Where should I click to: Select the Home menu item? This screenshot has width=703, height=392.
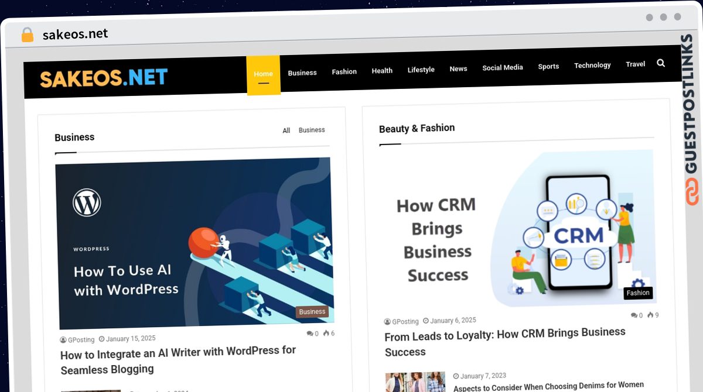click(x=263, y=74)
